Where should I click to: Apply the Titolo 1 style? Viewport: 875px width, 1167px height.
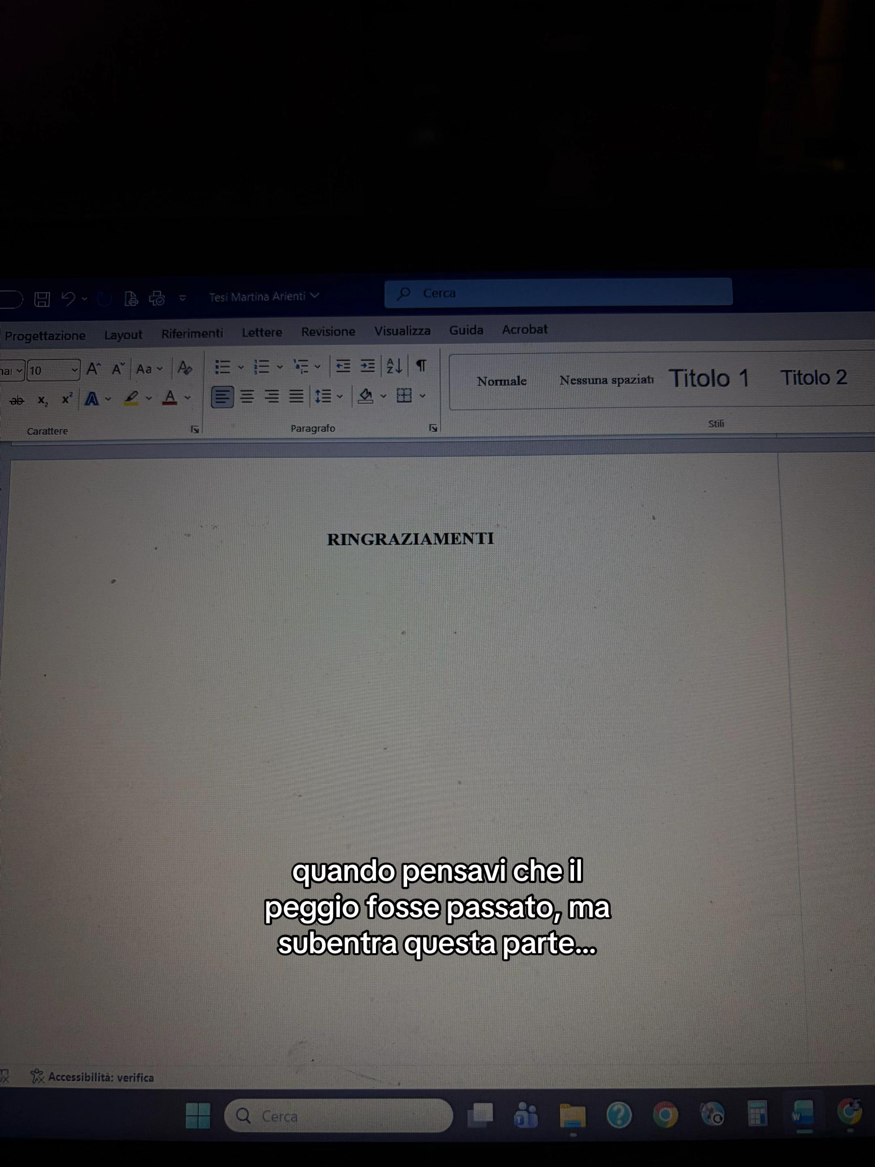709,378
